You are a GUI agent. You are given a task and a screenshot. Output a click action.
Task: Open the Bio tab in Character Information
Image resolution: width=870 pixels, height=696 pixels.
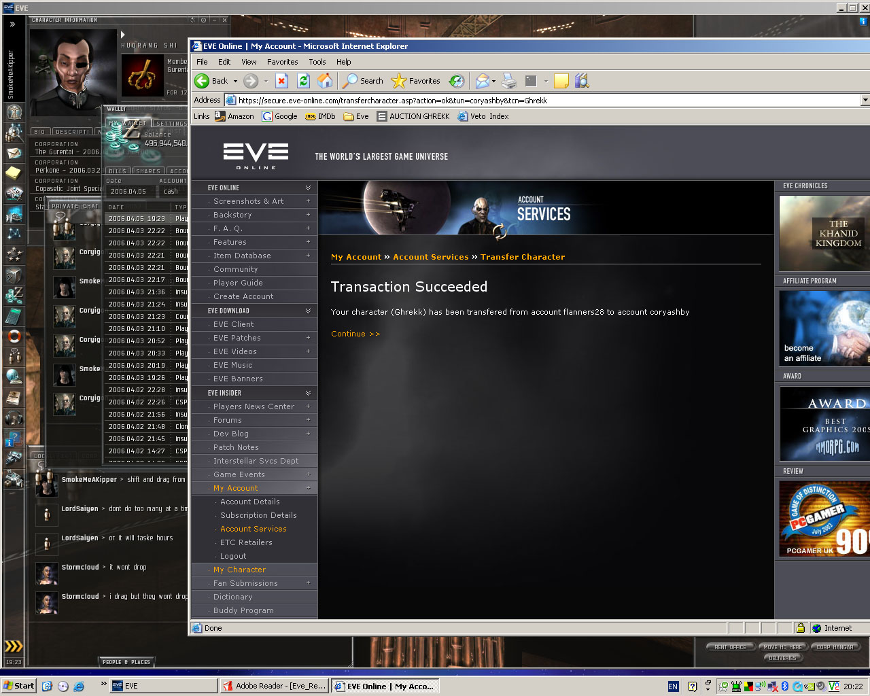click(39, 132)
